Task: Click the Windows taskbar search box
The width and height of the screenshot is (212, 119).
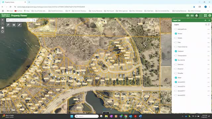Action: 86,116
